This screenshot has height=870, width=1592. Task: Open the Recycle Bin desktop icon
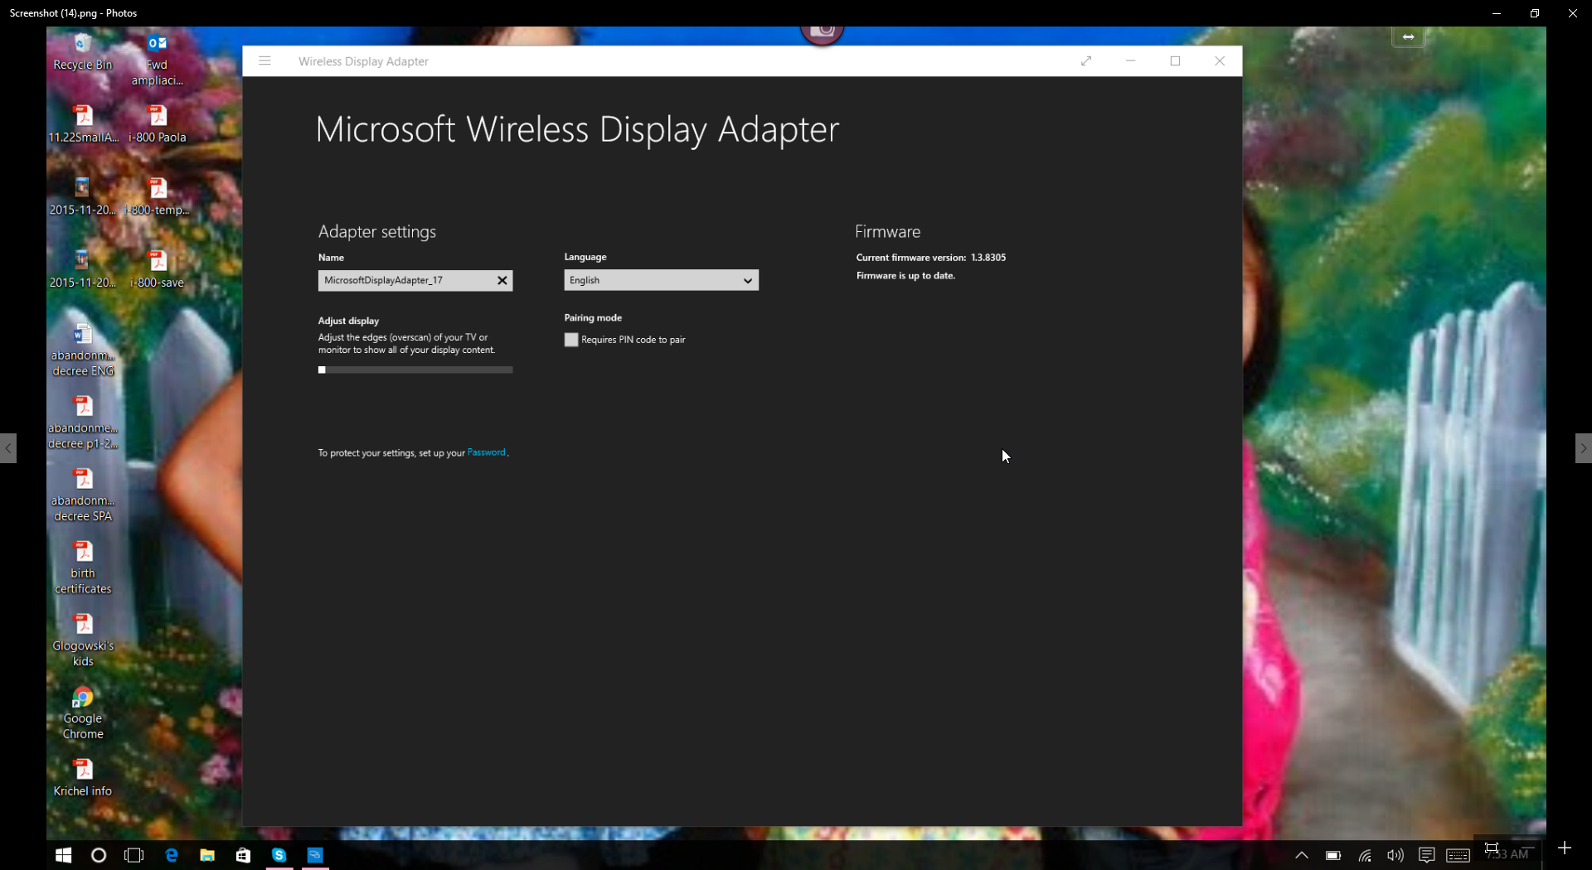(x=83, y=52)
